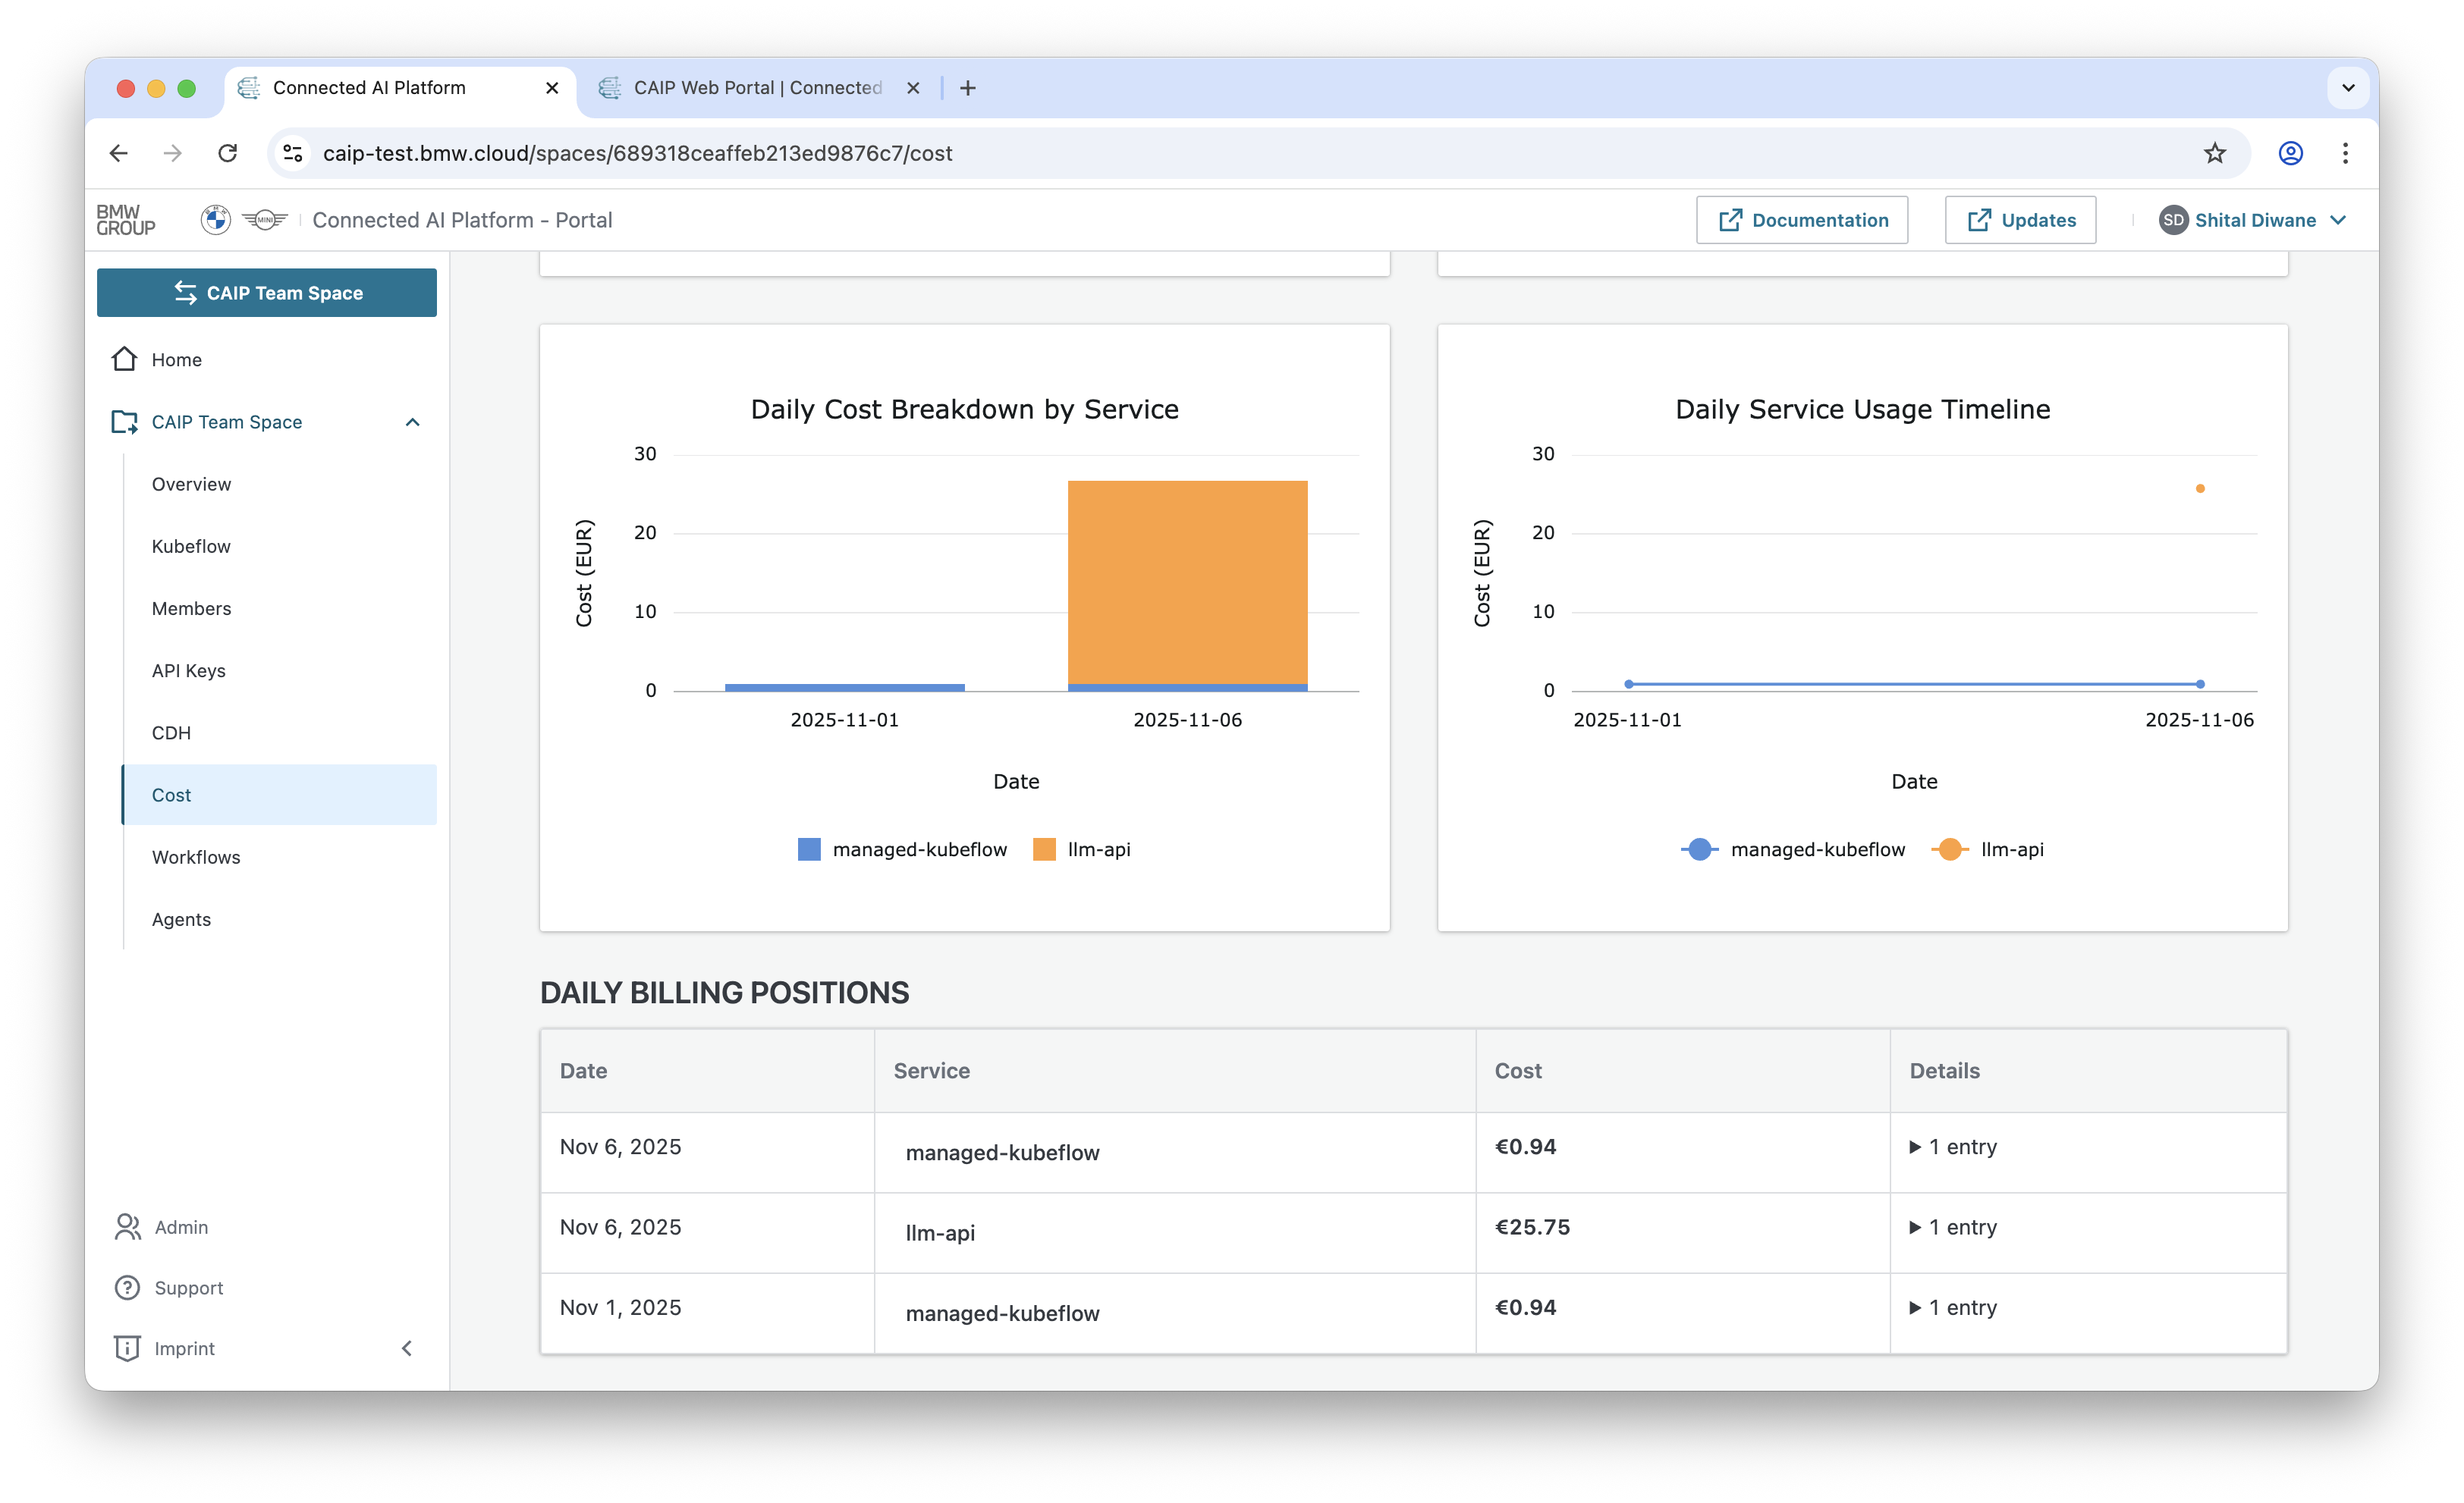Image resolution: width=2464 pixels, height=1503 pixels.
Task: Open the Documentation link
Action: pos(1802,220)
